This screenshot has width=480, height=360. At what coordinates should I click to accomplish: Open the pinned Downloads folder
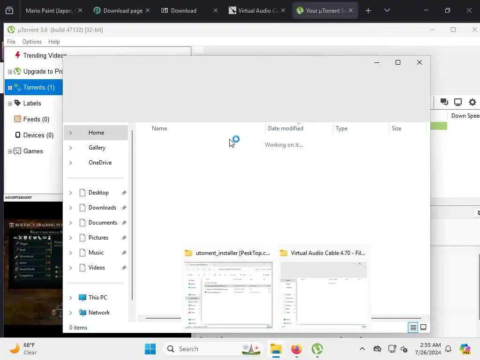(102, 208)
